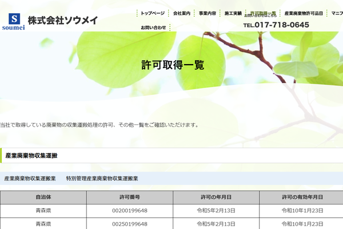Open the トップページ menu item
The height and width of the screenshot is (229, 343).
pos(153,13)
